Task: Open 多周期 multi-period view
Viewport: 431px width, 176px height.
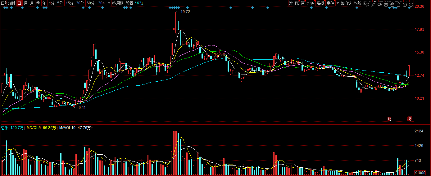Action: tap(118, 3)
